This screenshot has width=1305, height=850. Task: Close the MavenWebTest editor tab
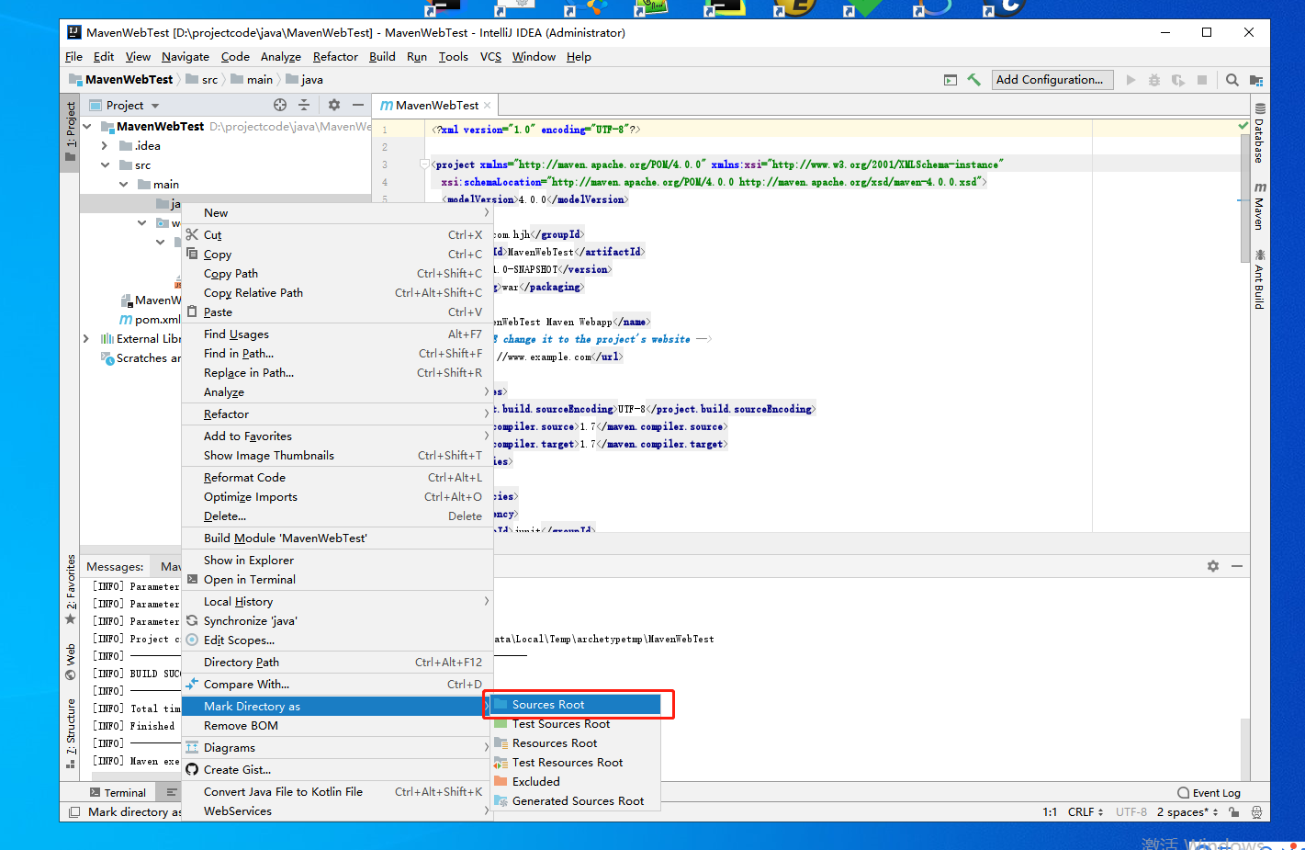click(488, 106)
